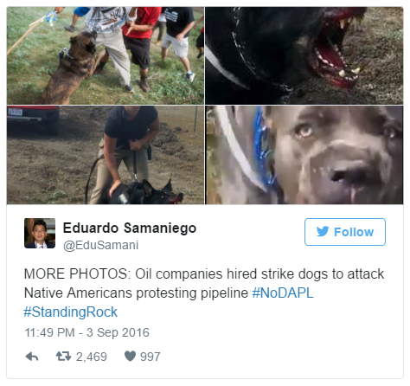Viewport: 410px width, 386px height.
Task: Click the Twitter bird icon in Follow button
Action: point(323,232)
